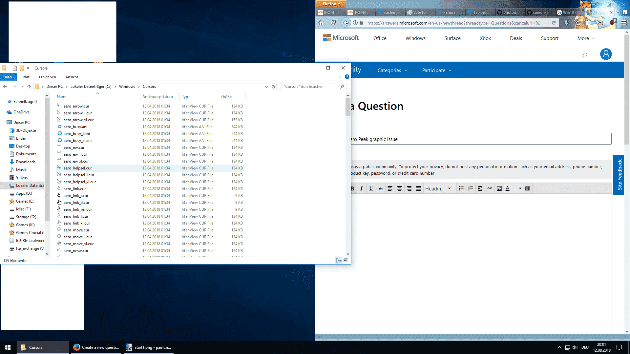Screen dimensions: 630x354
Task: Click the Site Feedback button
Action: click(619, 175)
